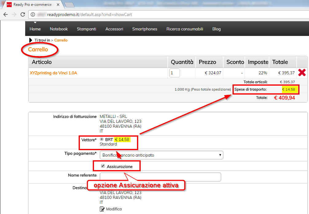Click the Standard shipping type text
The width and height of the screenshot is (309, 214).
click(108, 144)
